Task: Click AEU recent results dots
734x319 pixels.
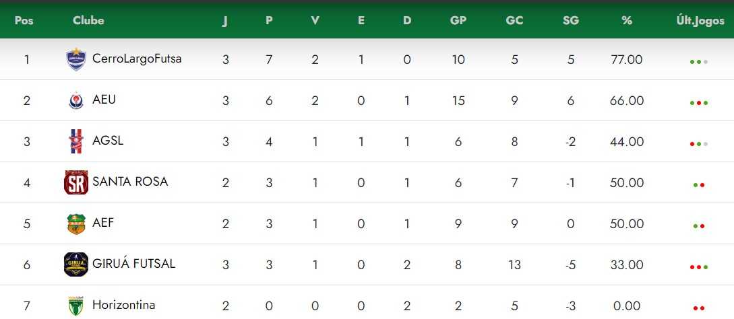Action: [698, 103]
